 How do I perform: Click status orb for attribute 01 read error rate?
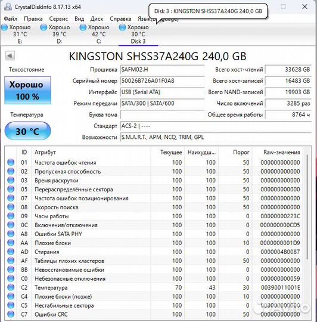(11, 162)
